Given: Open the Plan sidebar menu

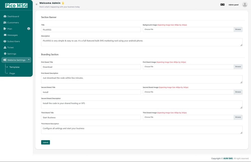Looking at the screenshot, I should (10, 29).
